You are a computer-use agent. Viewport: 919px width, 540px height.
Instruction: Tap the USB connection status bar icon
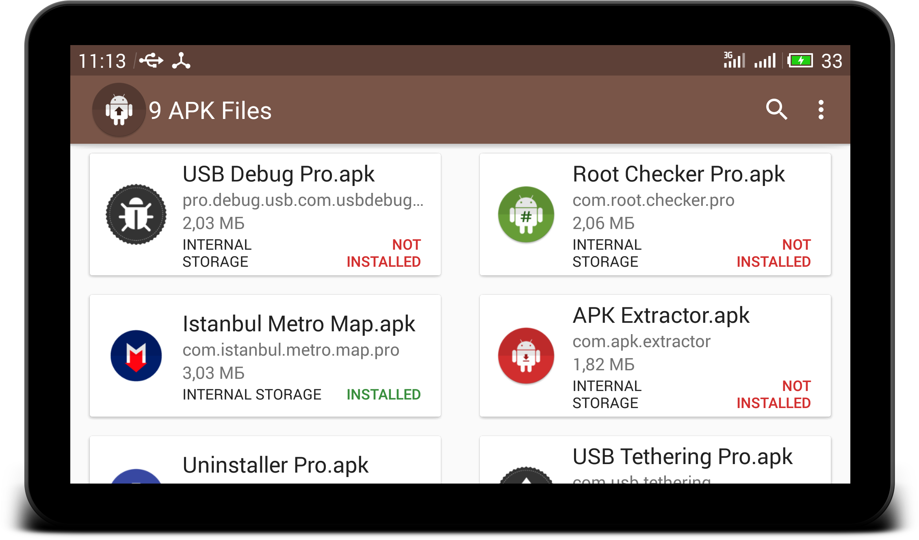tap(152, 61)
